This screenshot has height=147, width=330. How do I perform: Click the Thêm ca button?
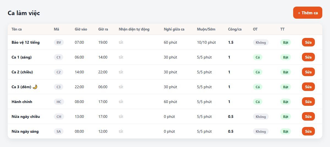pos(307,13)
